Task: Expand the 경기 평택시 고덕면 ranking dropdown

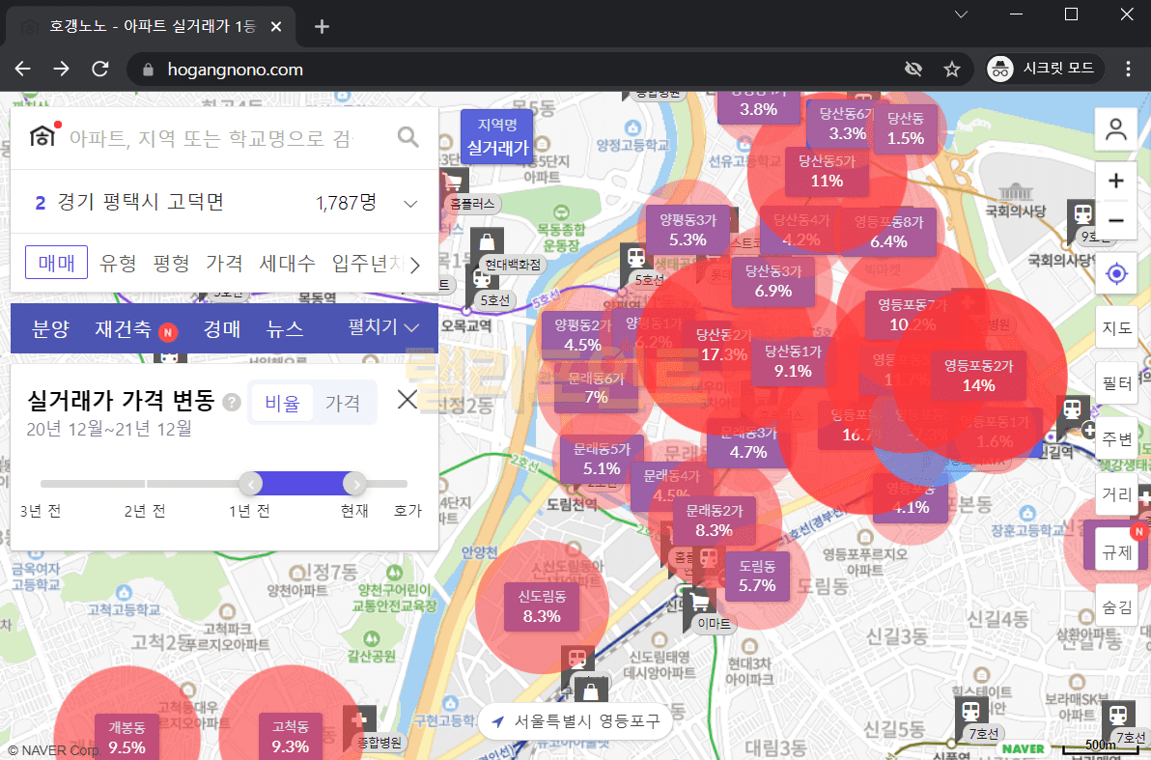Action: pyautogui.click(x=410, y=203)
